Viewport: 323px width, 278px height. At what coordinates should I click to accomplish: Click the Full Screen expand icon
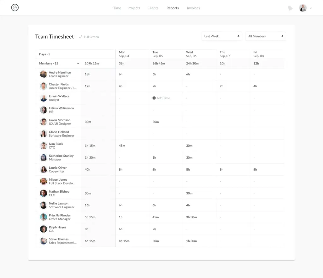point(81,37)
